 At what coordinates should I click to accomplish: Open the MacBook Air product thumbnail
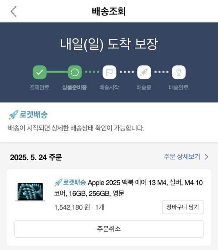(x=30, y=192)
